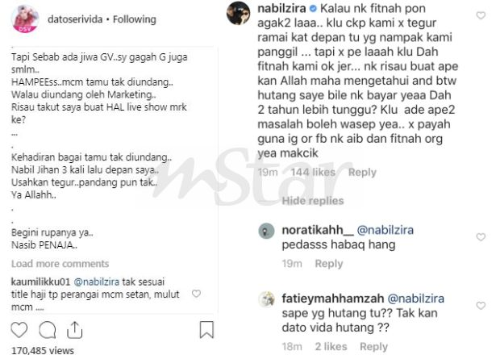
Task: Expand Load more comments
Action: [60, 264]
